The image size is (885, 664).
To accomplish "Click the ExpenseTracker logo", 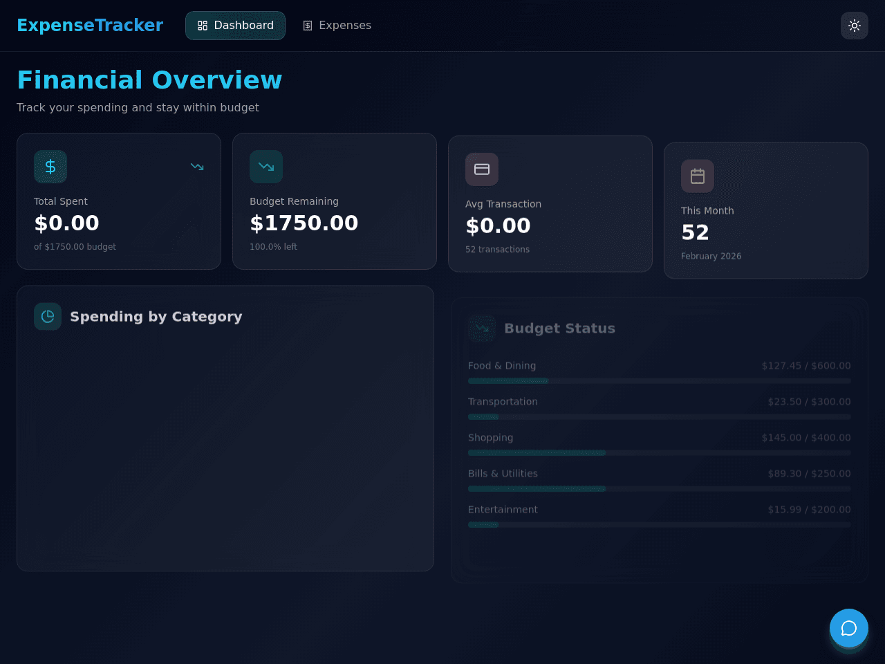I will coord(90,26).
